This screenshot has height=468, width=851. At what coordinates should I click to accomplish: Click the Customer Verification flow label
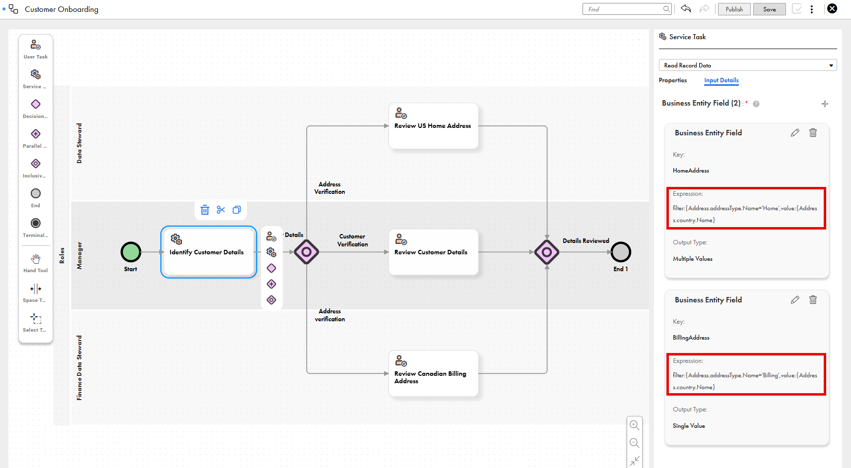point(353,240)
